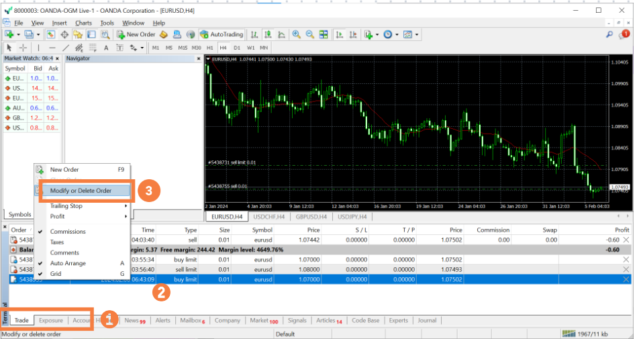Click the tile windows icon
Viewport: 635px width, 339px height.
(324, 34)
